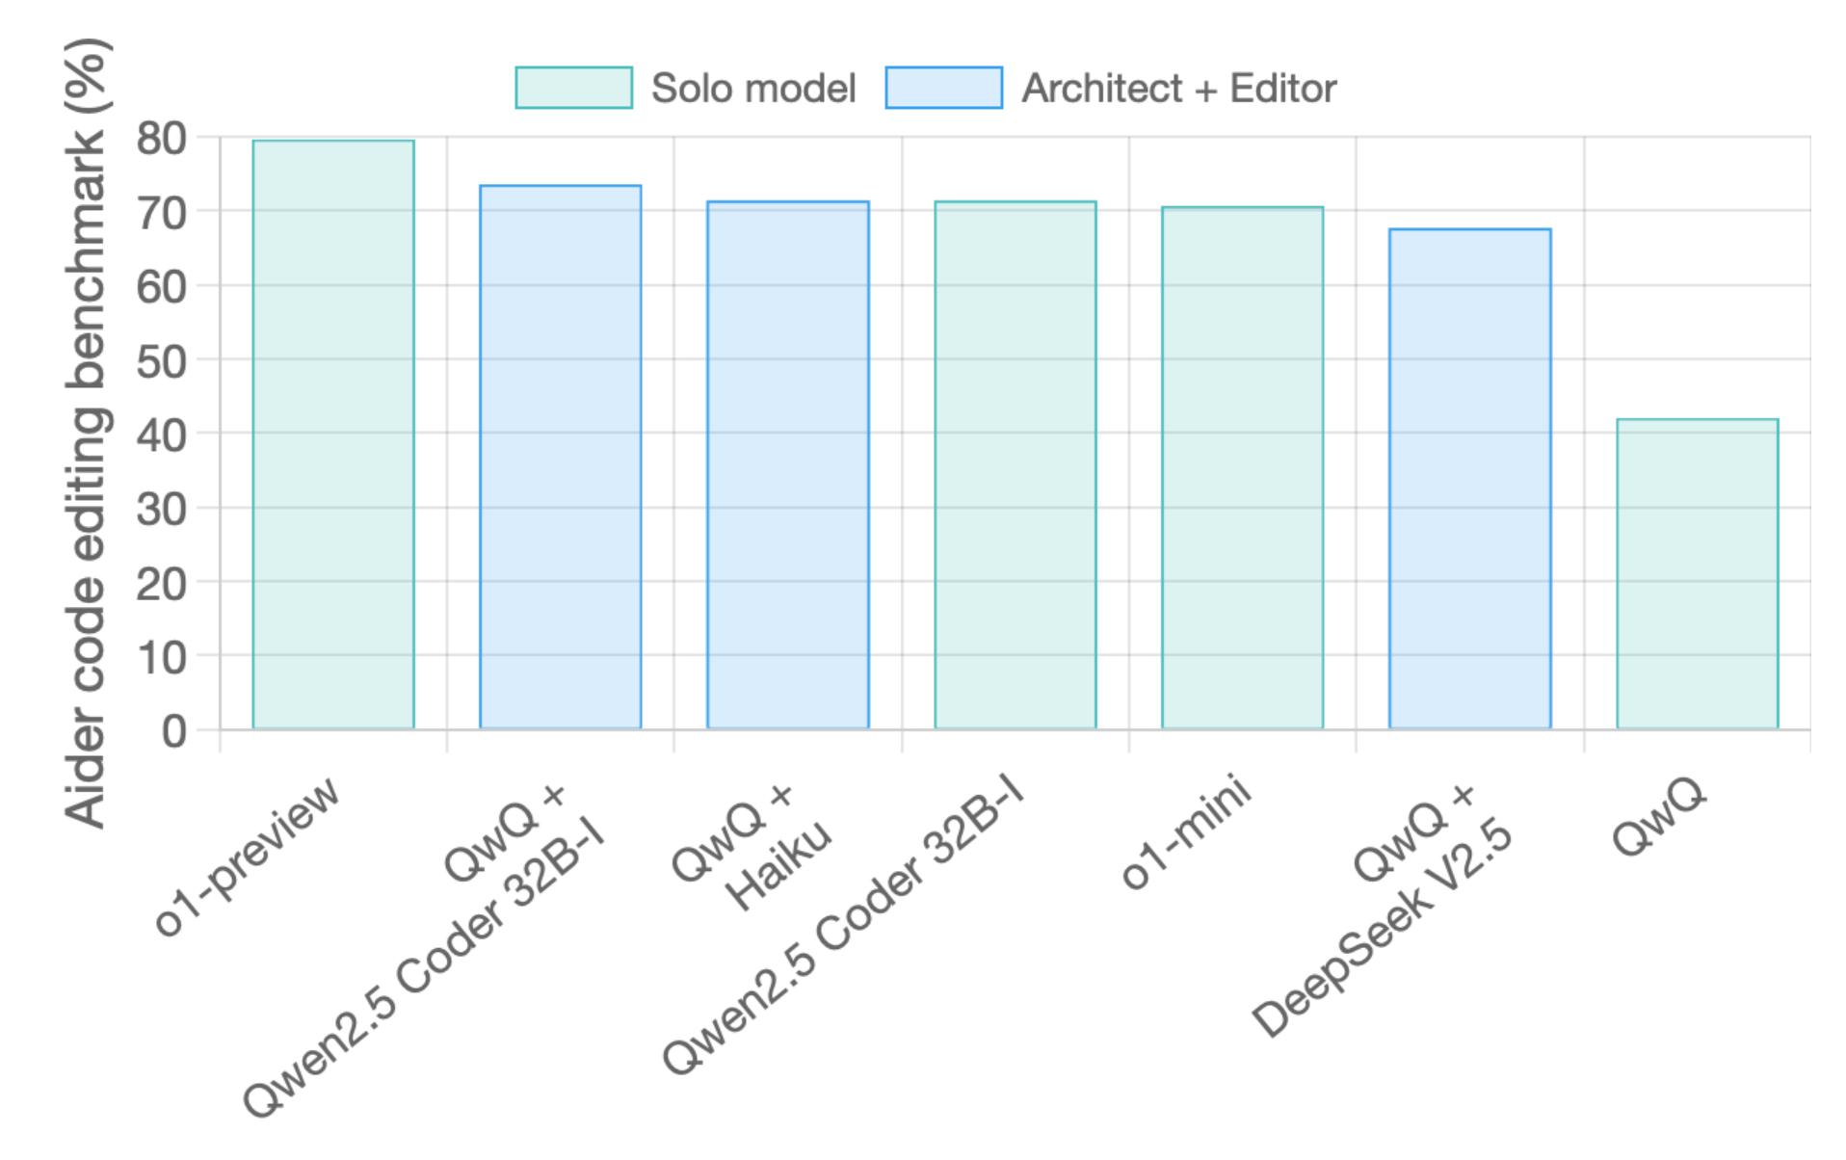
Task: Click the 80 tick on the y-axis
Action: 161,138
